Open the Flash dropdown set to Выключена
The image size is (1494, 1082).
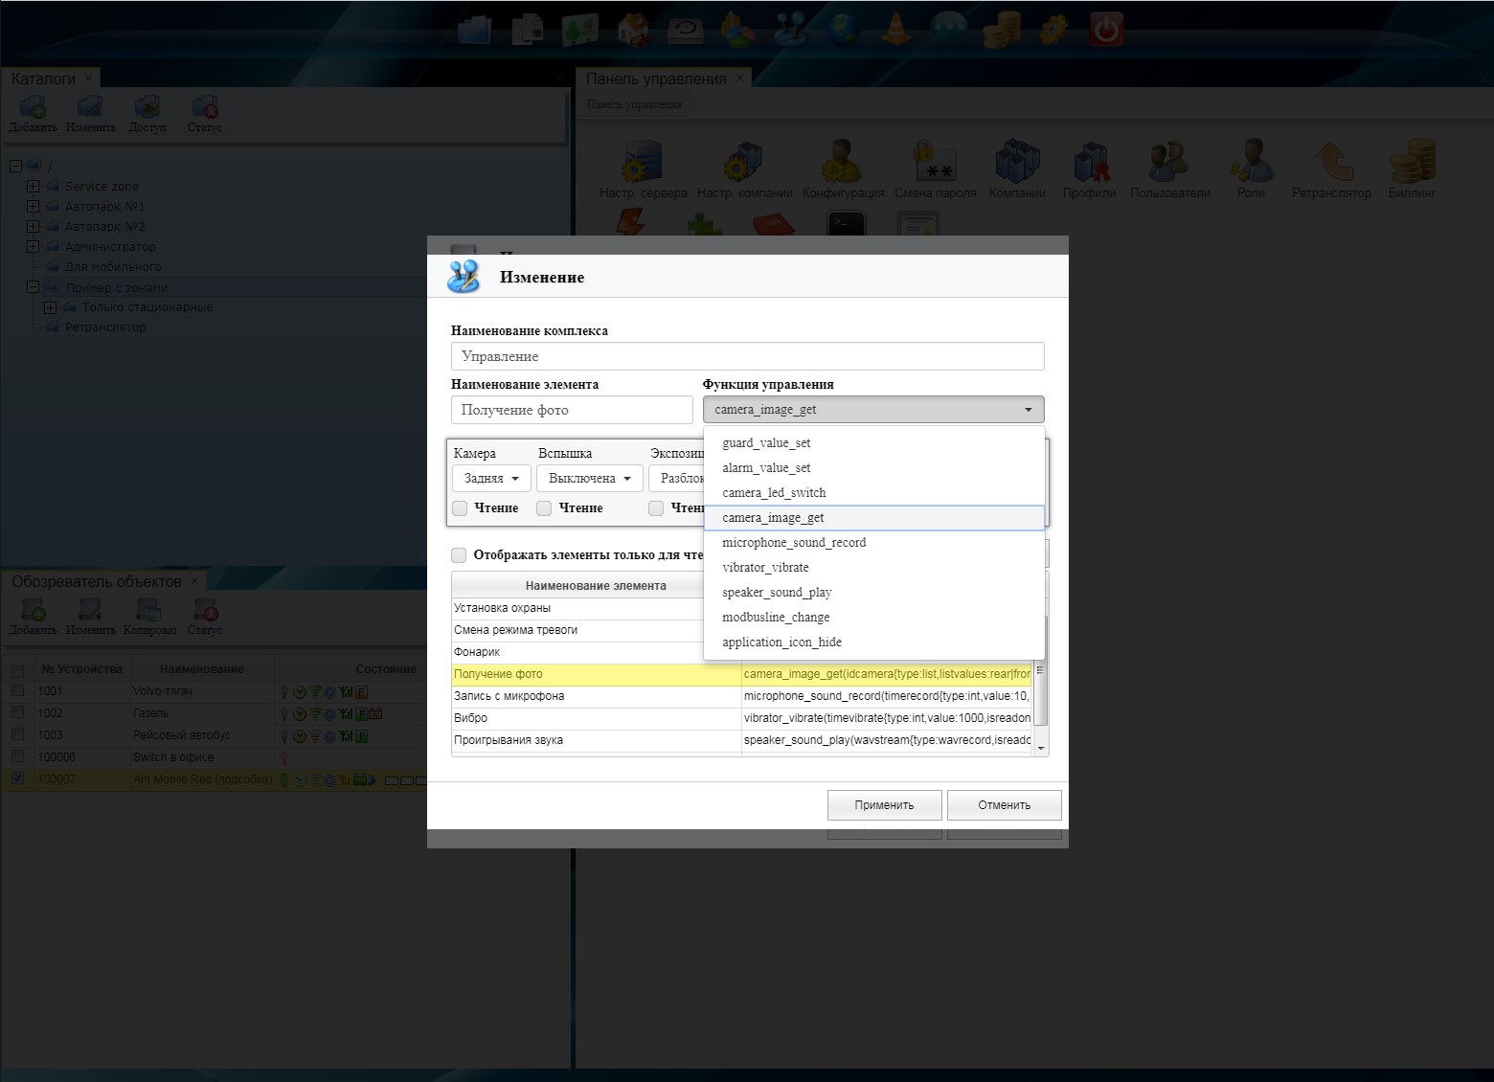click(589, 478)
